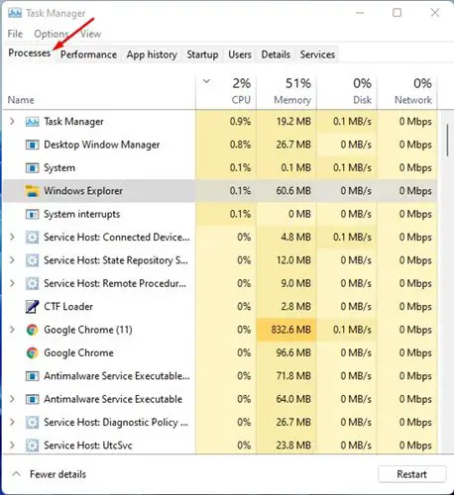This screenshot has width=454, height=495.
Task: Click the second Google Chrome entry icon
Action: point(32,352)
